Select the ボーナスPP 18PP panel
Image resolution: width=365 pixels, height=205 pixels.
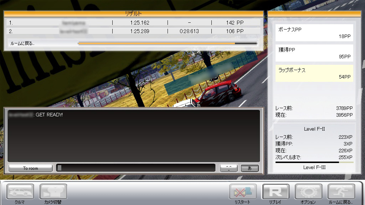coord(314,33)
